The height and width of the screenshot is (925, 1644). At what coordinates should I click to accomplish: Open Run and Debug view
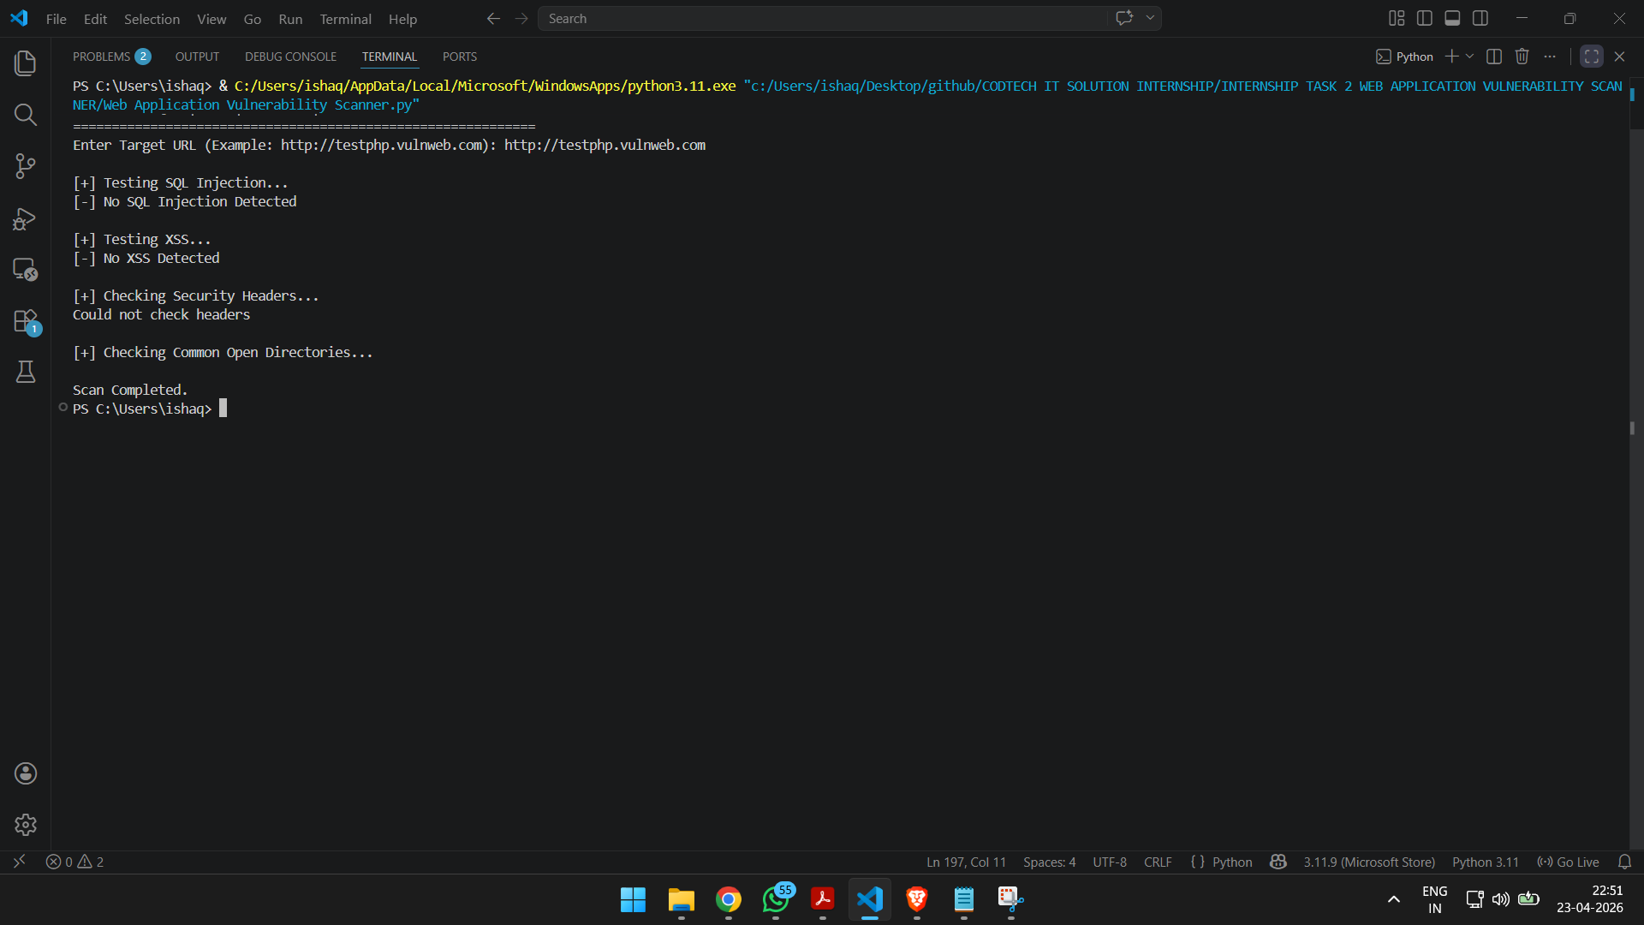26,218
